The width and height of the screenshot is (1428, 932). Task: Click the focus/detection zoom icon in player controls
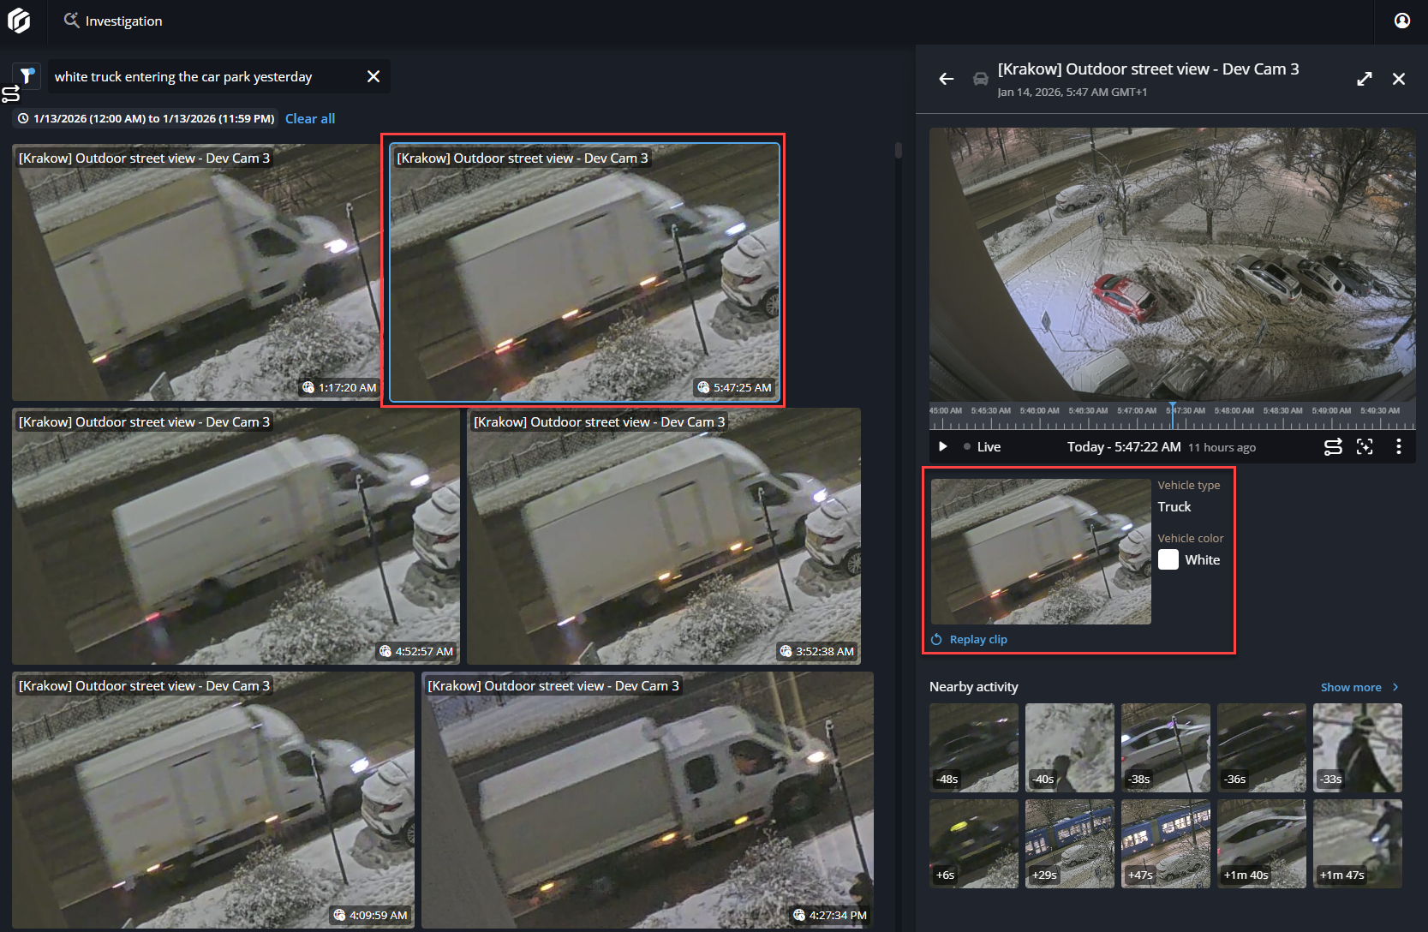click(x=1365, y=446)
